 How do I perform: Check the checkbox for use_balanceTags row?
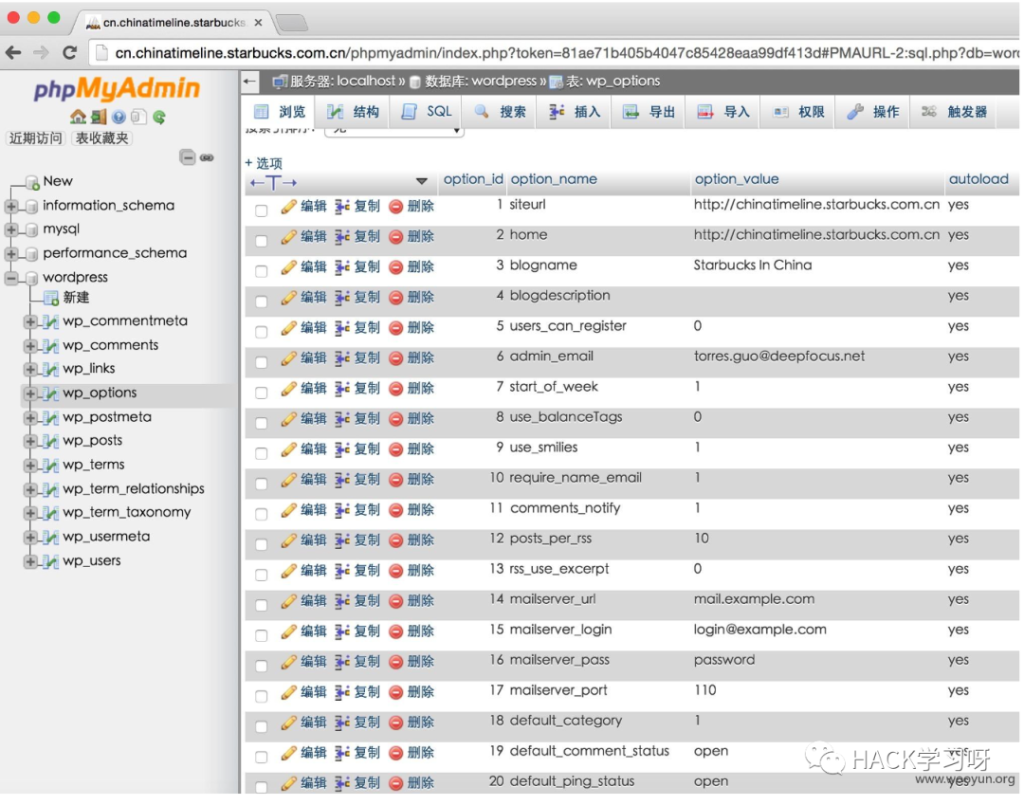tap(262, 423)
